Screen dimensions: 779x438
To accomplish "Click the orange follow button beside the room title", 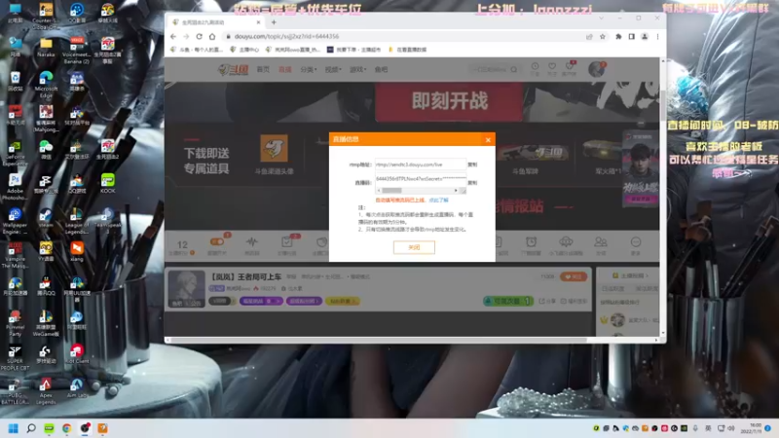I will pos(573,277).
